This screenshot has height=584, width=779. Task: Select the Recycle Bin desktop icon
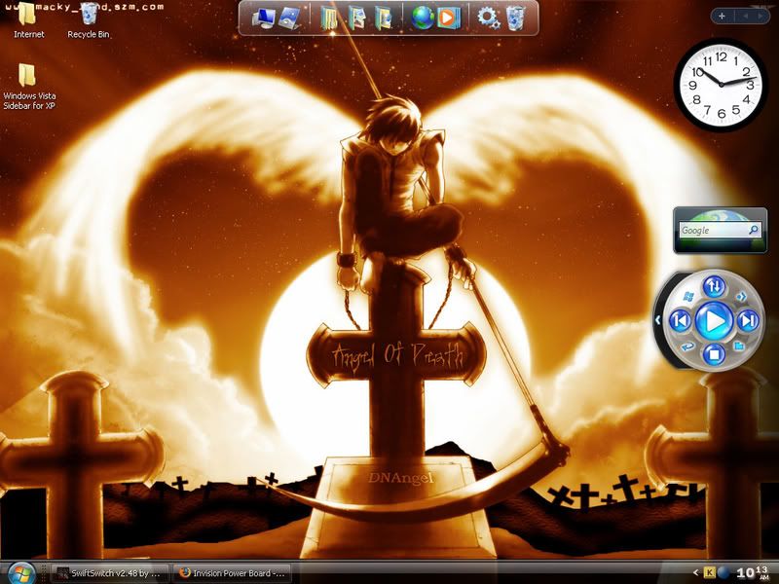pyautogui.click(x=89, y=20)
